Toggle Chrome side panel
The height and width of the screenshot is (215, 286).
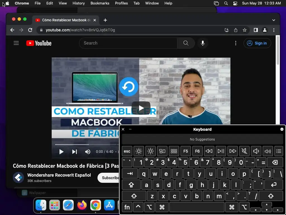[x=256, y=30]
